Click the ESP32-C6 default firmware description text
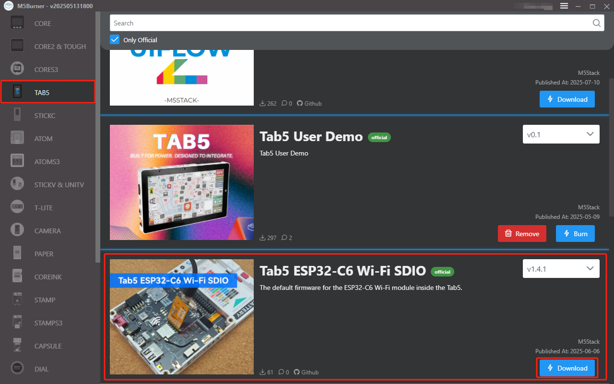This screenshot has height=384, width=614. click(x=361, y=288)
